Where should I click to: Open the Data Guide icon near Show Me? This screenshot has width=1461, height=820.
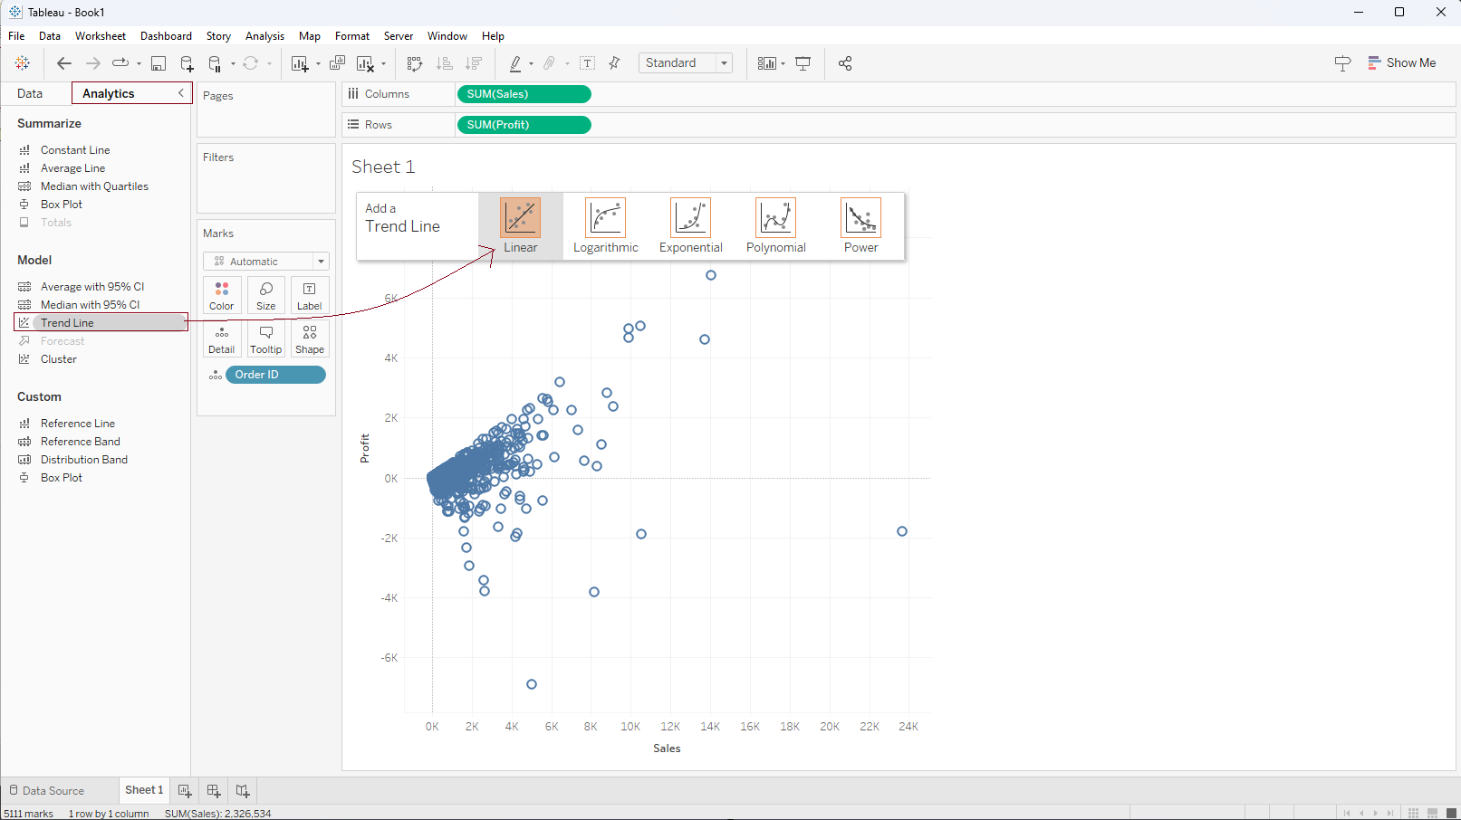click(x=1342, y=63)
